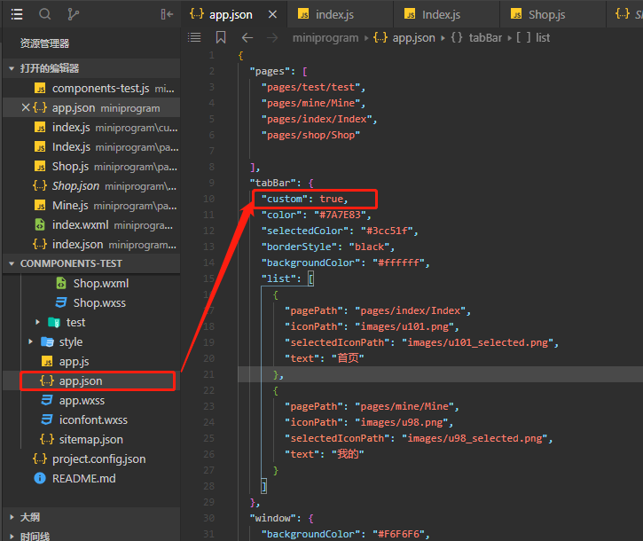Open sitemap.json in file tree
The width and height of the screenshot is (643, 541).
click(91, 439)
